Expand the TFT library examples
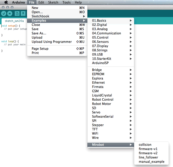Image resolution: width=173 pixels, height=167 pixels. [x=111, y=129]
